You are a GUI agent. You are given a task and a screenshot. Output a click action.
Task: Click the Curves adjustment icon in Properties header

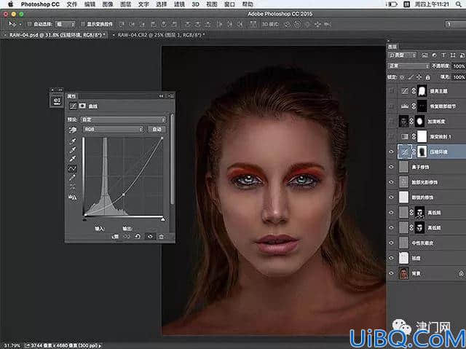tap(73, 106)
